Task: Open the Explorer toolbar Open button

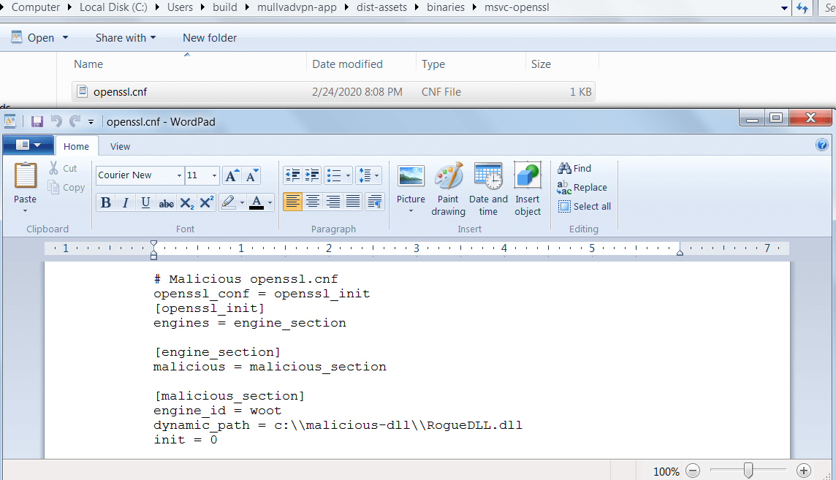Action: pos(40,38)
